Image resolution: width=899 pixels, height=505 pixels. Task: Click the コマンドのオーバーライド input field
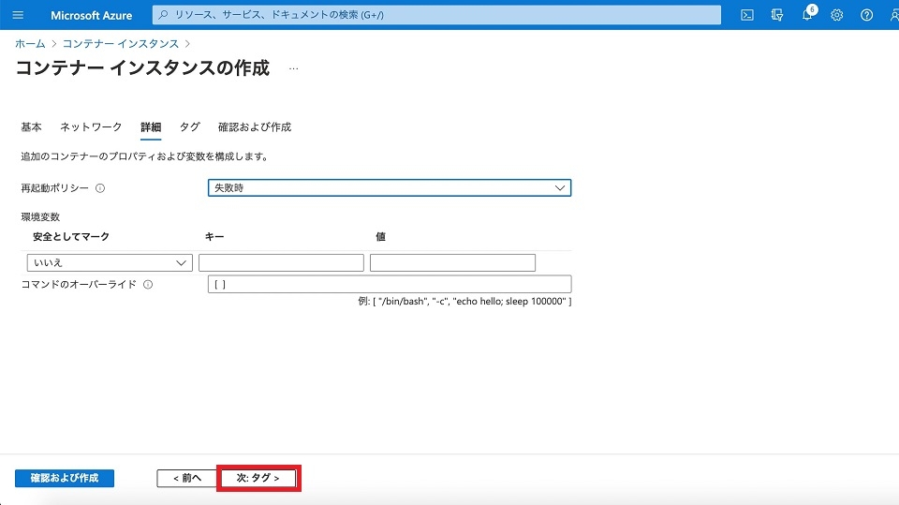click(390, 284)
